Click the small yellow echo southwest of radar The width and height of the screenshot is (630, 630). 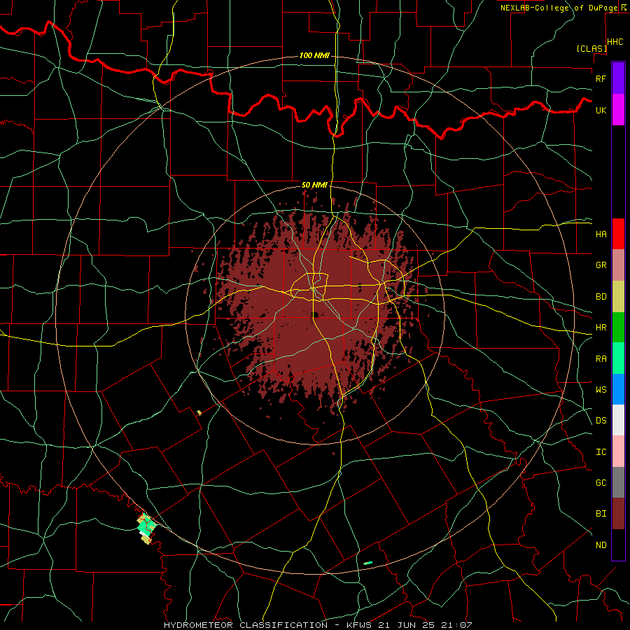199,412
